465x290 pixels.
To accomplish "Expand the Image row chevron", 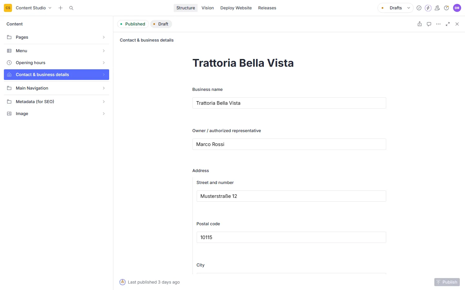I will pyautogui.click(x=104, y=113).
